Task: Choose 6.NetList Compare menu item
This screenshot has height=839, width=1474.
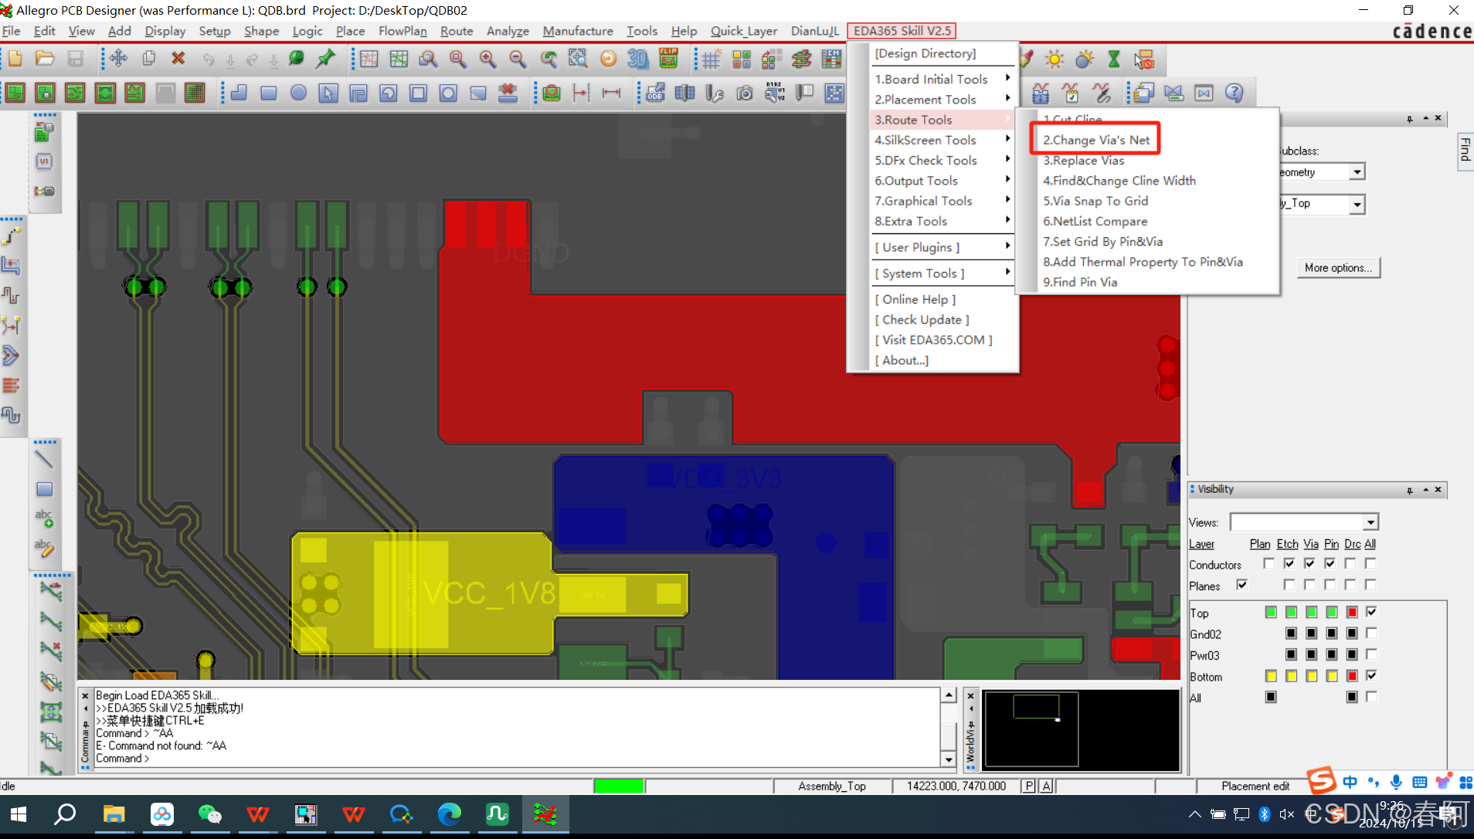Action: point(1095,221)
